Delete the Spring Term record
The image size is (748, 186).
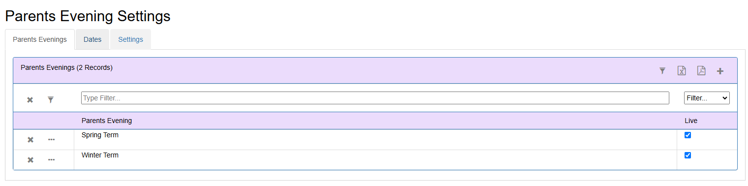(x=30, y=140)
